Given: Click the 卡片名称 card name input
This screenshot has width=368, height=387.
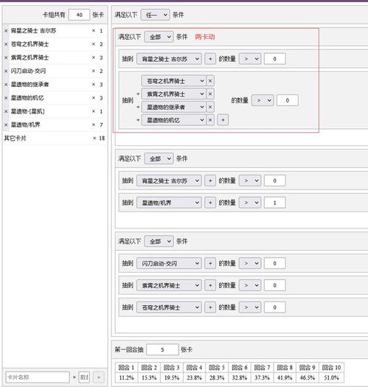Looking at the screenshot, I should (38, 377).
